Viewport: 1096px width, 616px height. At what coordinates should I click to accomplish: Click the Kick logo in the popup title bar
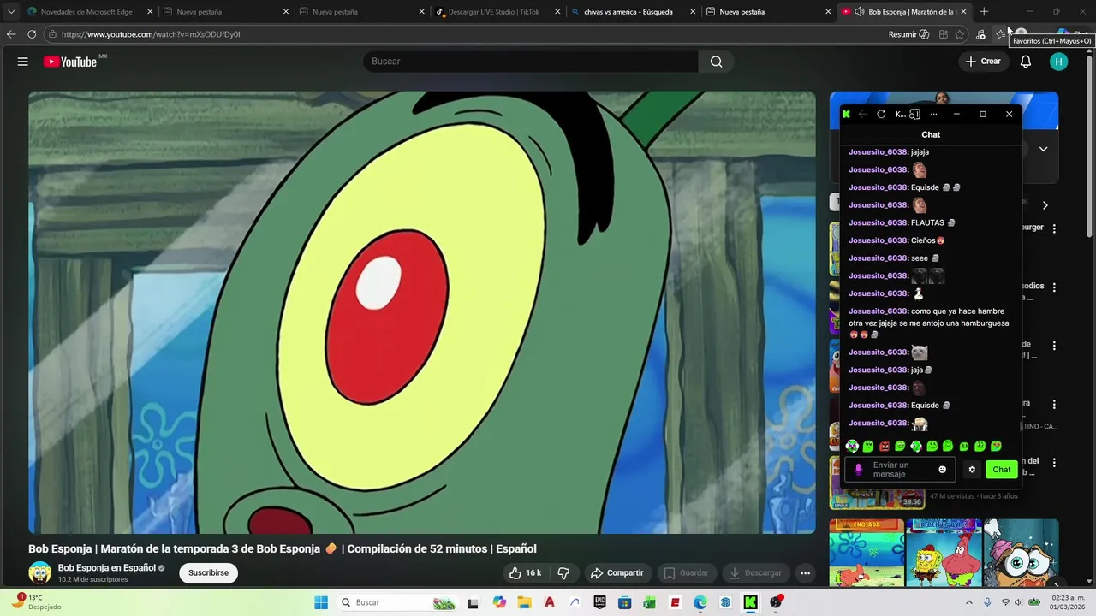click(846, 114)
